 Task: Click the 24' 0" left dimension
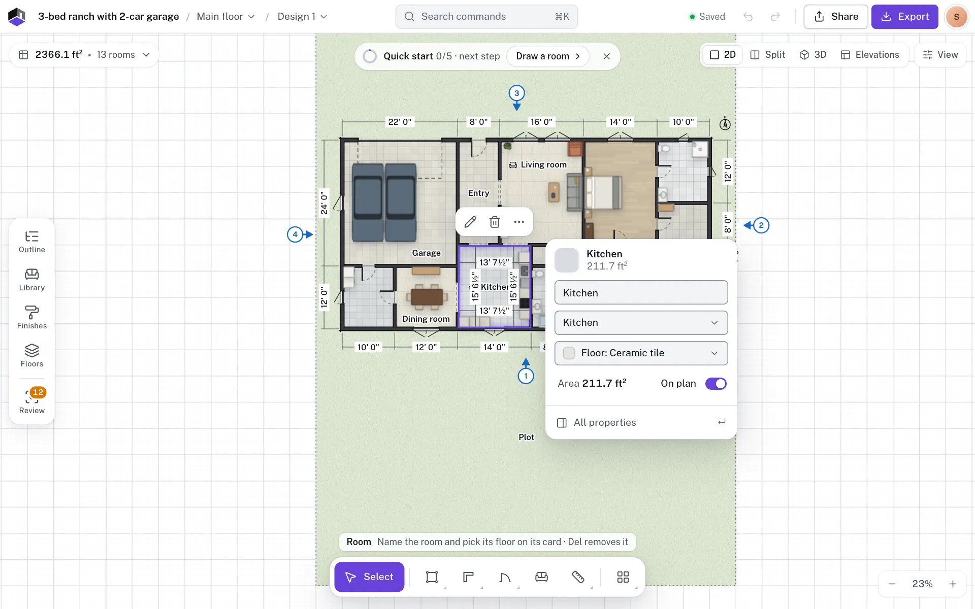324,202
